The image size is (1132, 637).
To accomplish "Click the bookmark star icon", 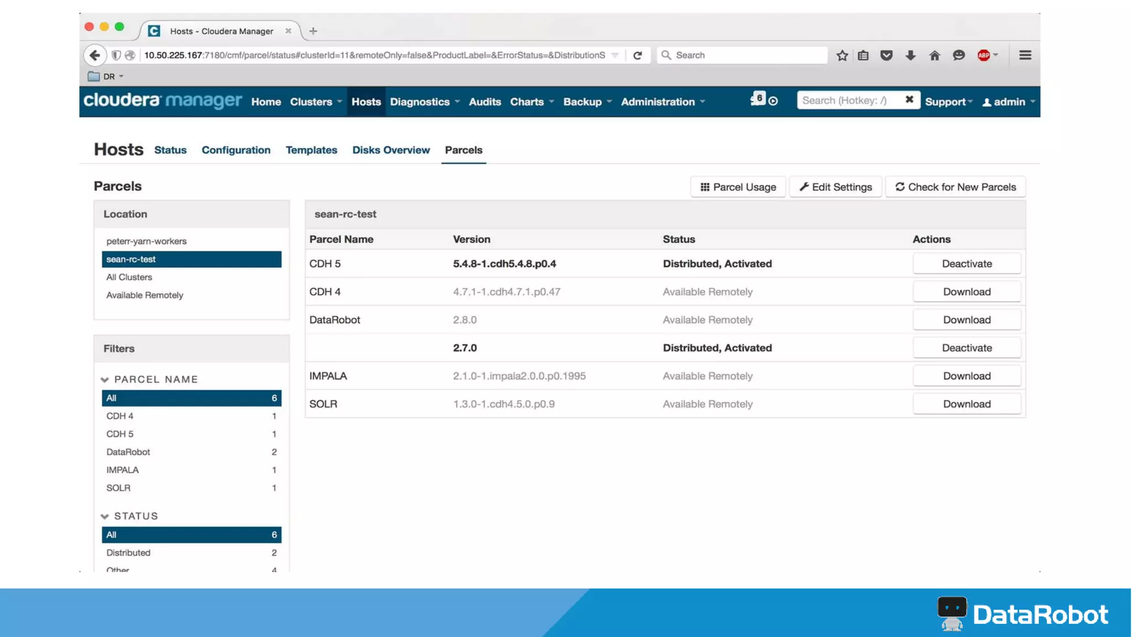I will 842,55.
